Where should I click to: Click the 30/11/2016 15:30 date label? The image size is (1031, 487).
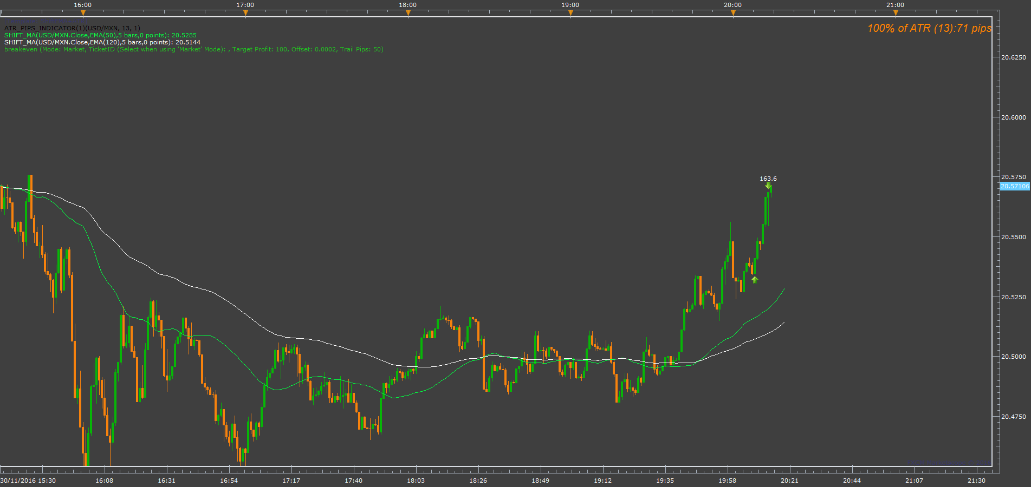pos(28,481)
